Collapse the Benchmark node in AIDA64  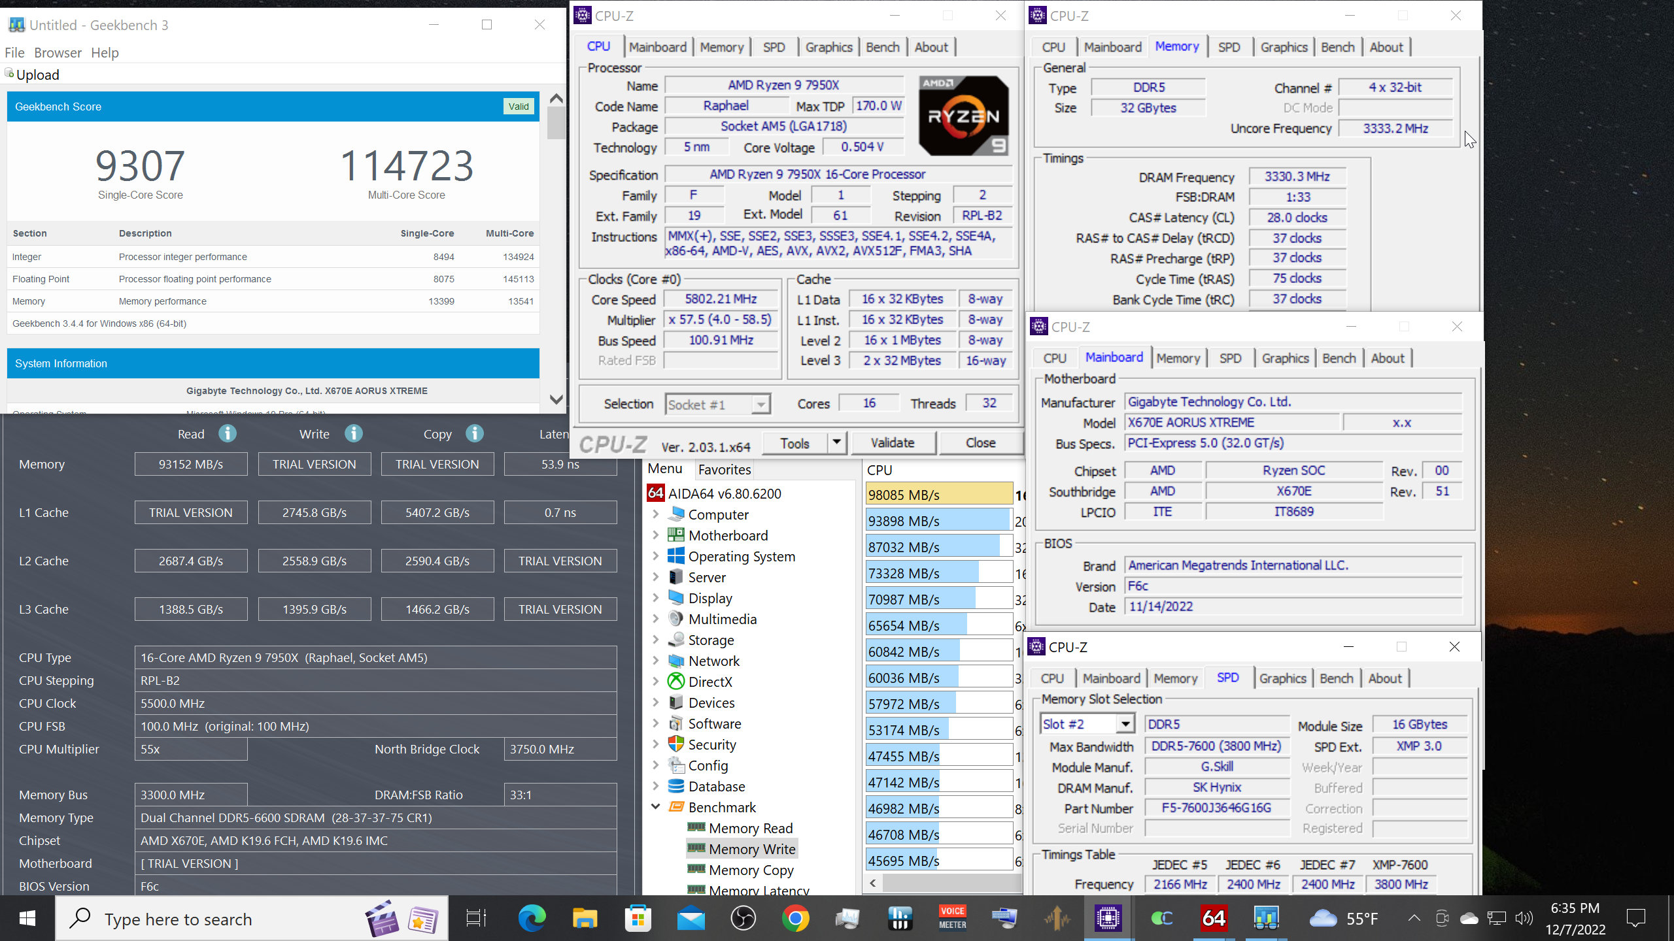tap(656, 807)
